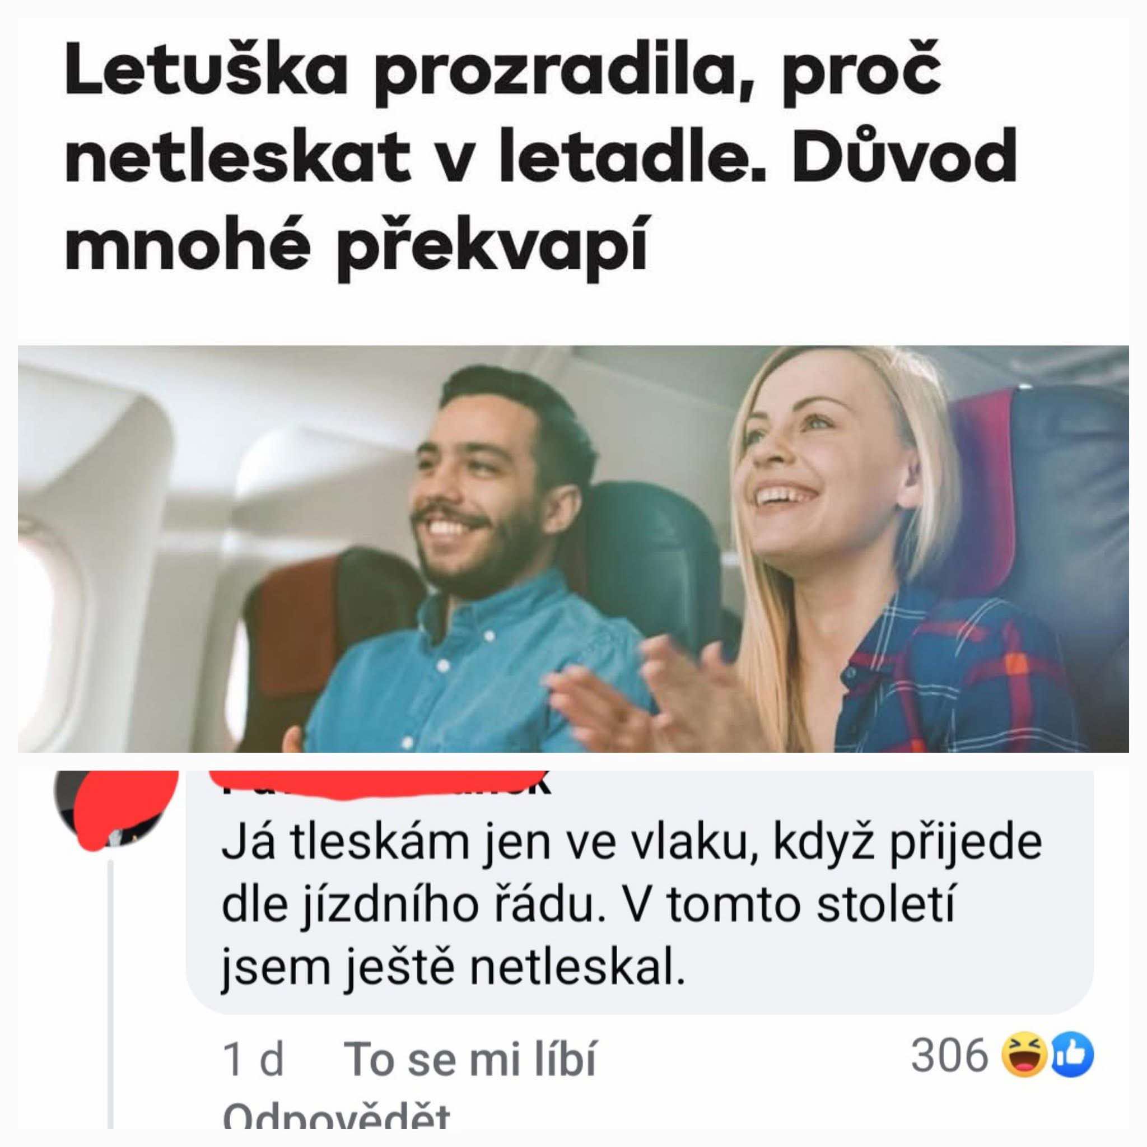
Task: Click the redacted commenter name
Action: coord(386,784)
